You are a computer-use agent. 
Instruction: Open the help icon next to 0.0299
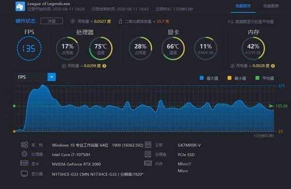(x=104, y=66)
